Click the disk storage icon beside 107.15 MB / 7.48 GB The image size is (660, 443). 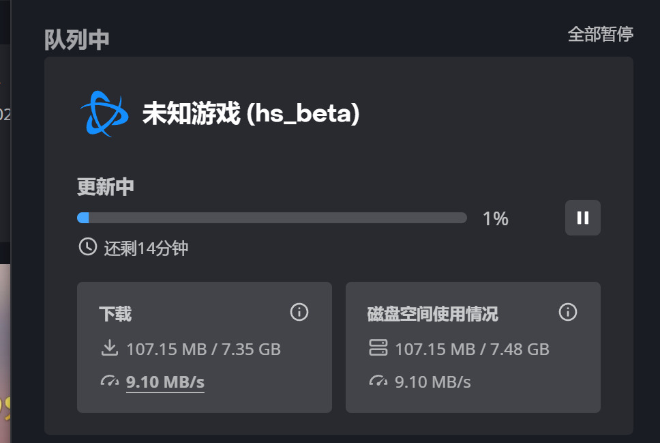[378, 348]
